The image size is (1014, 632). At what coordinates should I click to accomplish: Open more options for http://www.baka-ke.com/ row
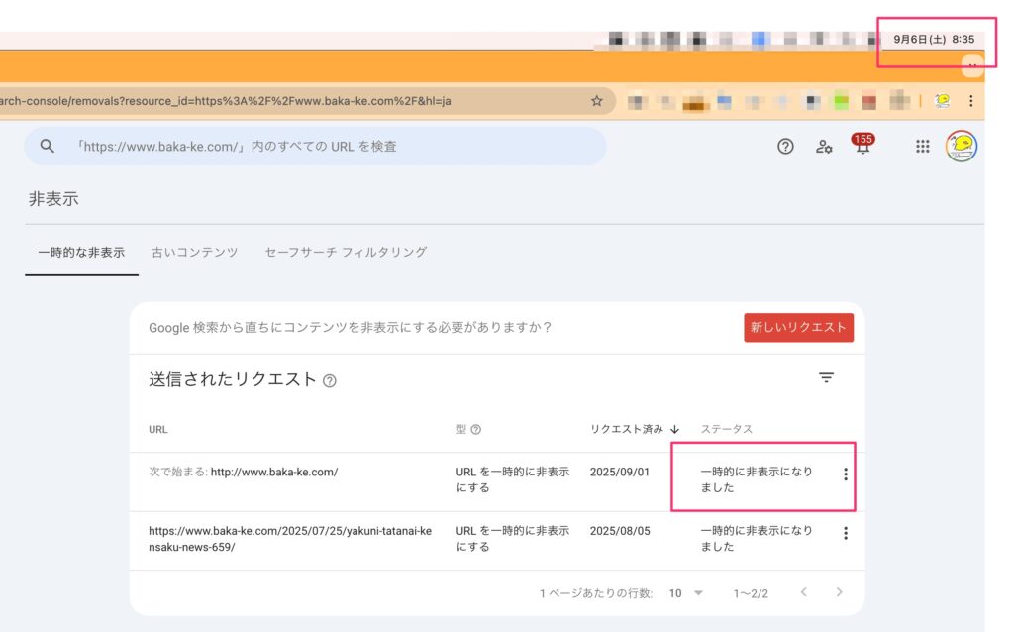point(845,474)
